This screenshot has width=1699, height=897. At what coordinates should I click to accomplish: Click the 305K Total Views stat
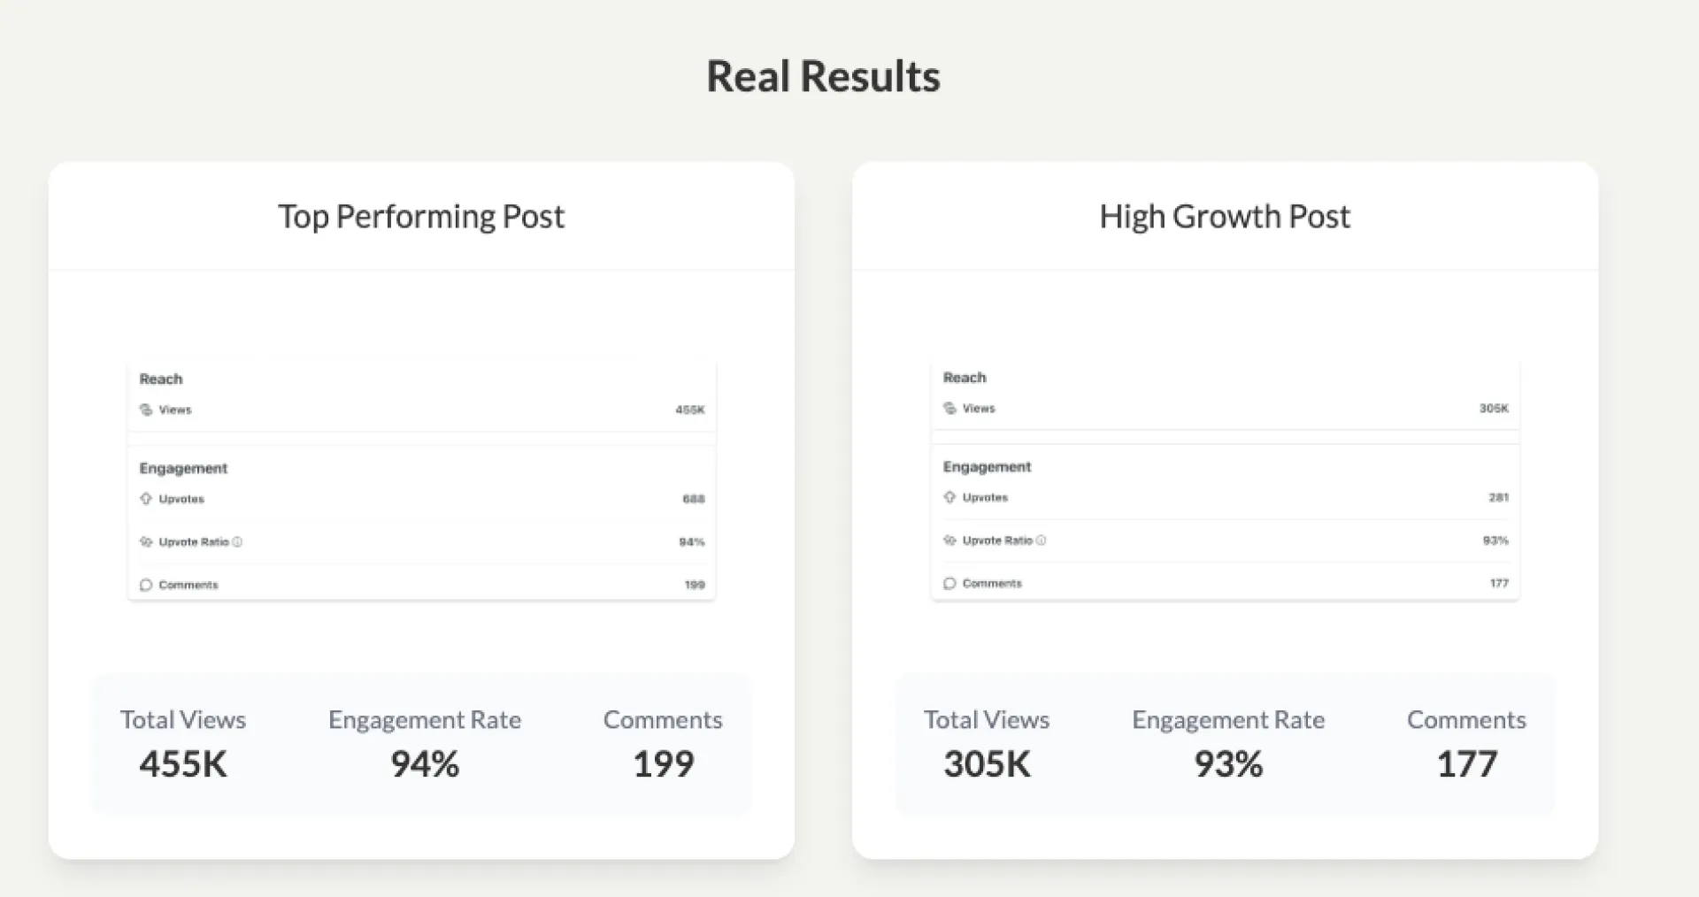(987, 763)
